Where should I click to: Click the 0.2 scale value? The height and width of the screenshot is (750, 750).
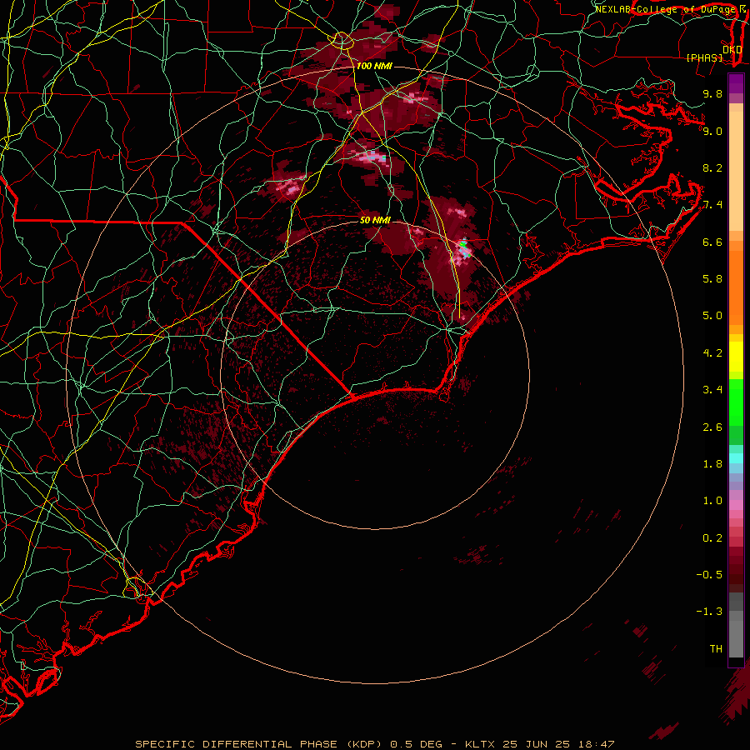pos(712,538)
